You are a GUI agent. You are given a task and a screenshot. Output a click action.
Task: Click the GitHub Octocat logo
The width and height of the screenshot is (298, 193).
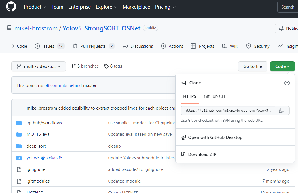click(x=11, y=7)
